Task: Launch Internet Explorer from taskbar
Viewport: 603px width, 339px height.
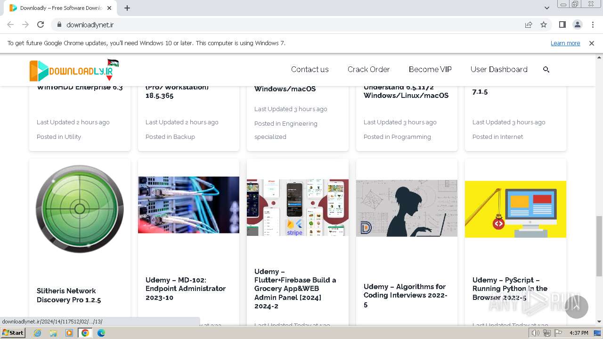Action: (38, 333)
